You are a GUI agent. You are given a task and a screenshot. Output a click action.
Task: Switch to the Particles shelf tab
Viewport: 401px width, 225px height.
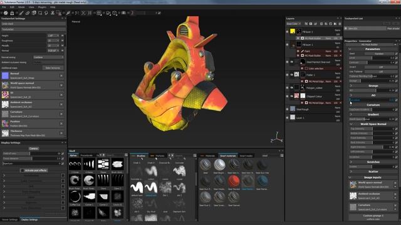(158, 156)
